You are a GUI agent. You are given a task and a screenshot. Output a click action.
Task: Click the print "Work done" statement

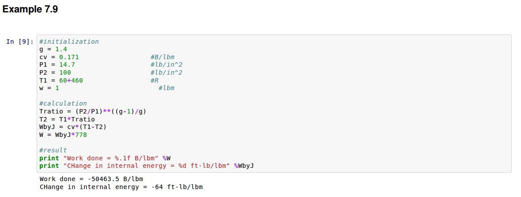105,158
